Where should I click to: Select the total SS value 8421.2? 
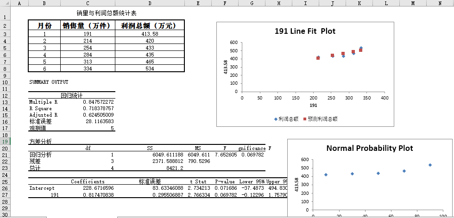[x=174, y=168]
